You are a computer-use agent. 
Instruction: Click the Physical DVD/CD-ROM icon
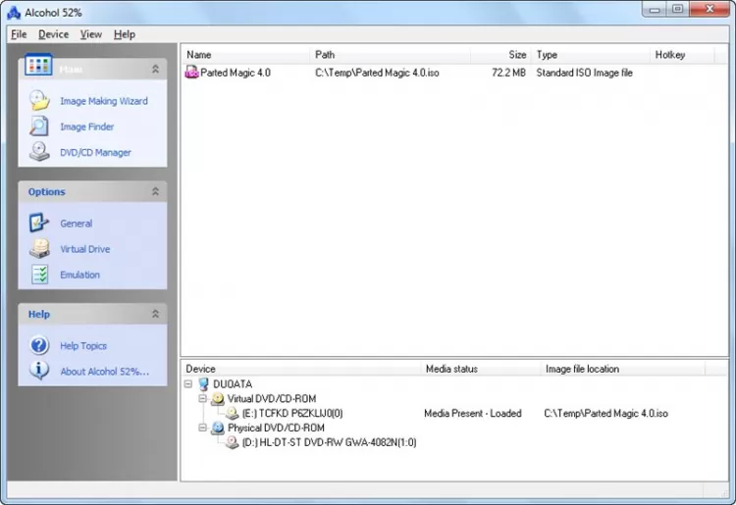tap(218, 428)
